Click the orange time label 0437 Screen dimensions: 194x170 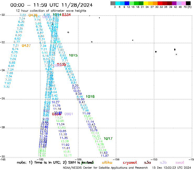(26, 46)
